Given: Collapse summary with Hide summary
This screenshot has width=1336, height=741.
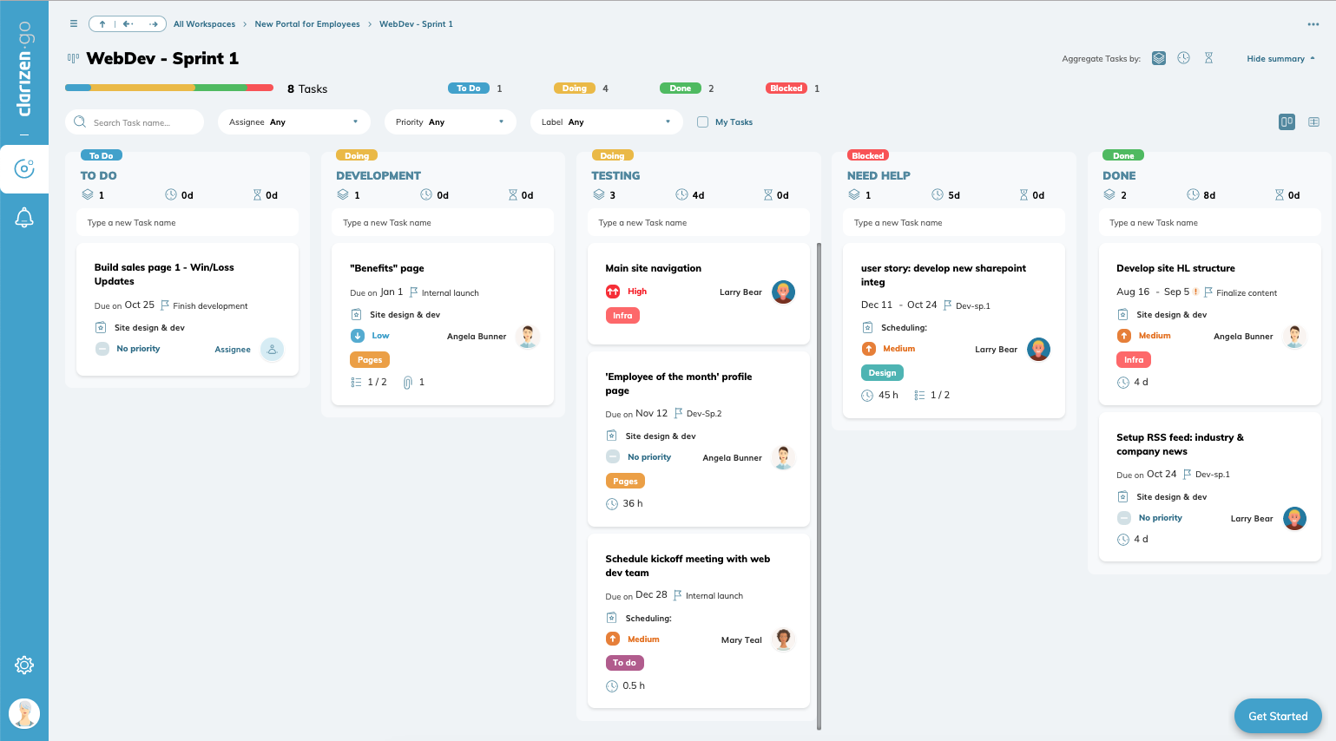Looking at the screenshot, I should [1280, 59].
